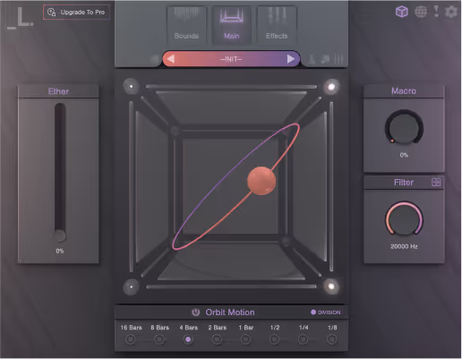462x359 pixels.
Task: Click the Ether panel title
Action: point(58,91)
